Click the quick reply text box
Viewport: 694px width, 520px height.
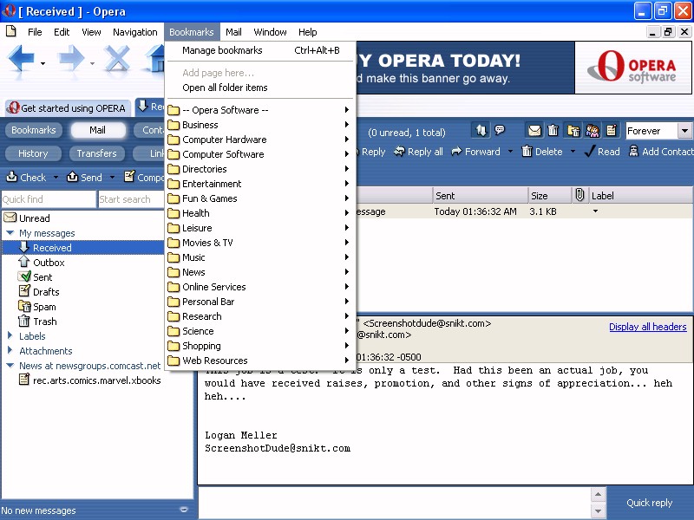point(394,503)
